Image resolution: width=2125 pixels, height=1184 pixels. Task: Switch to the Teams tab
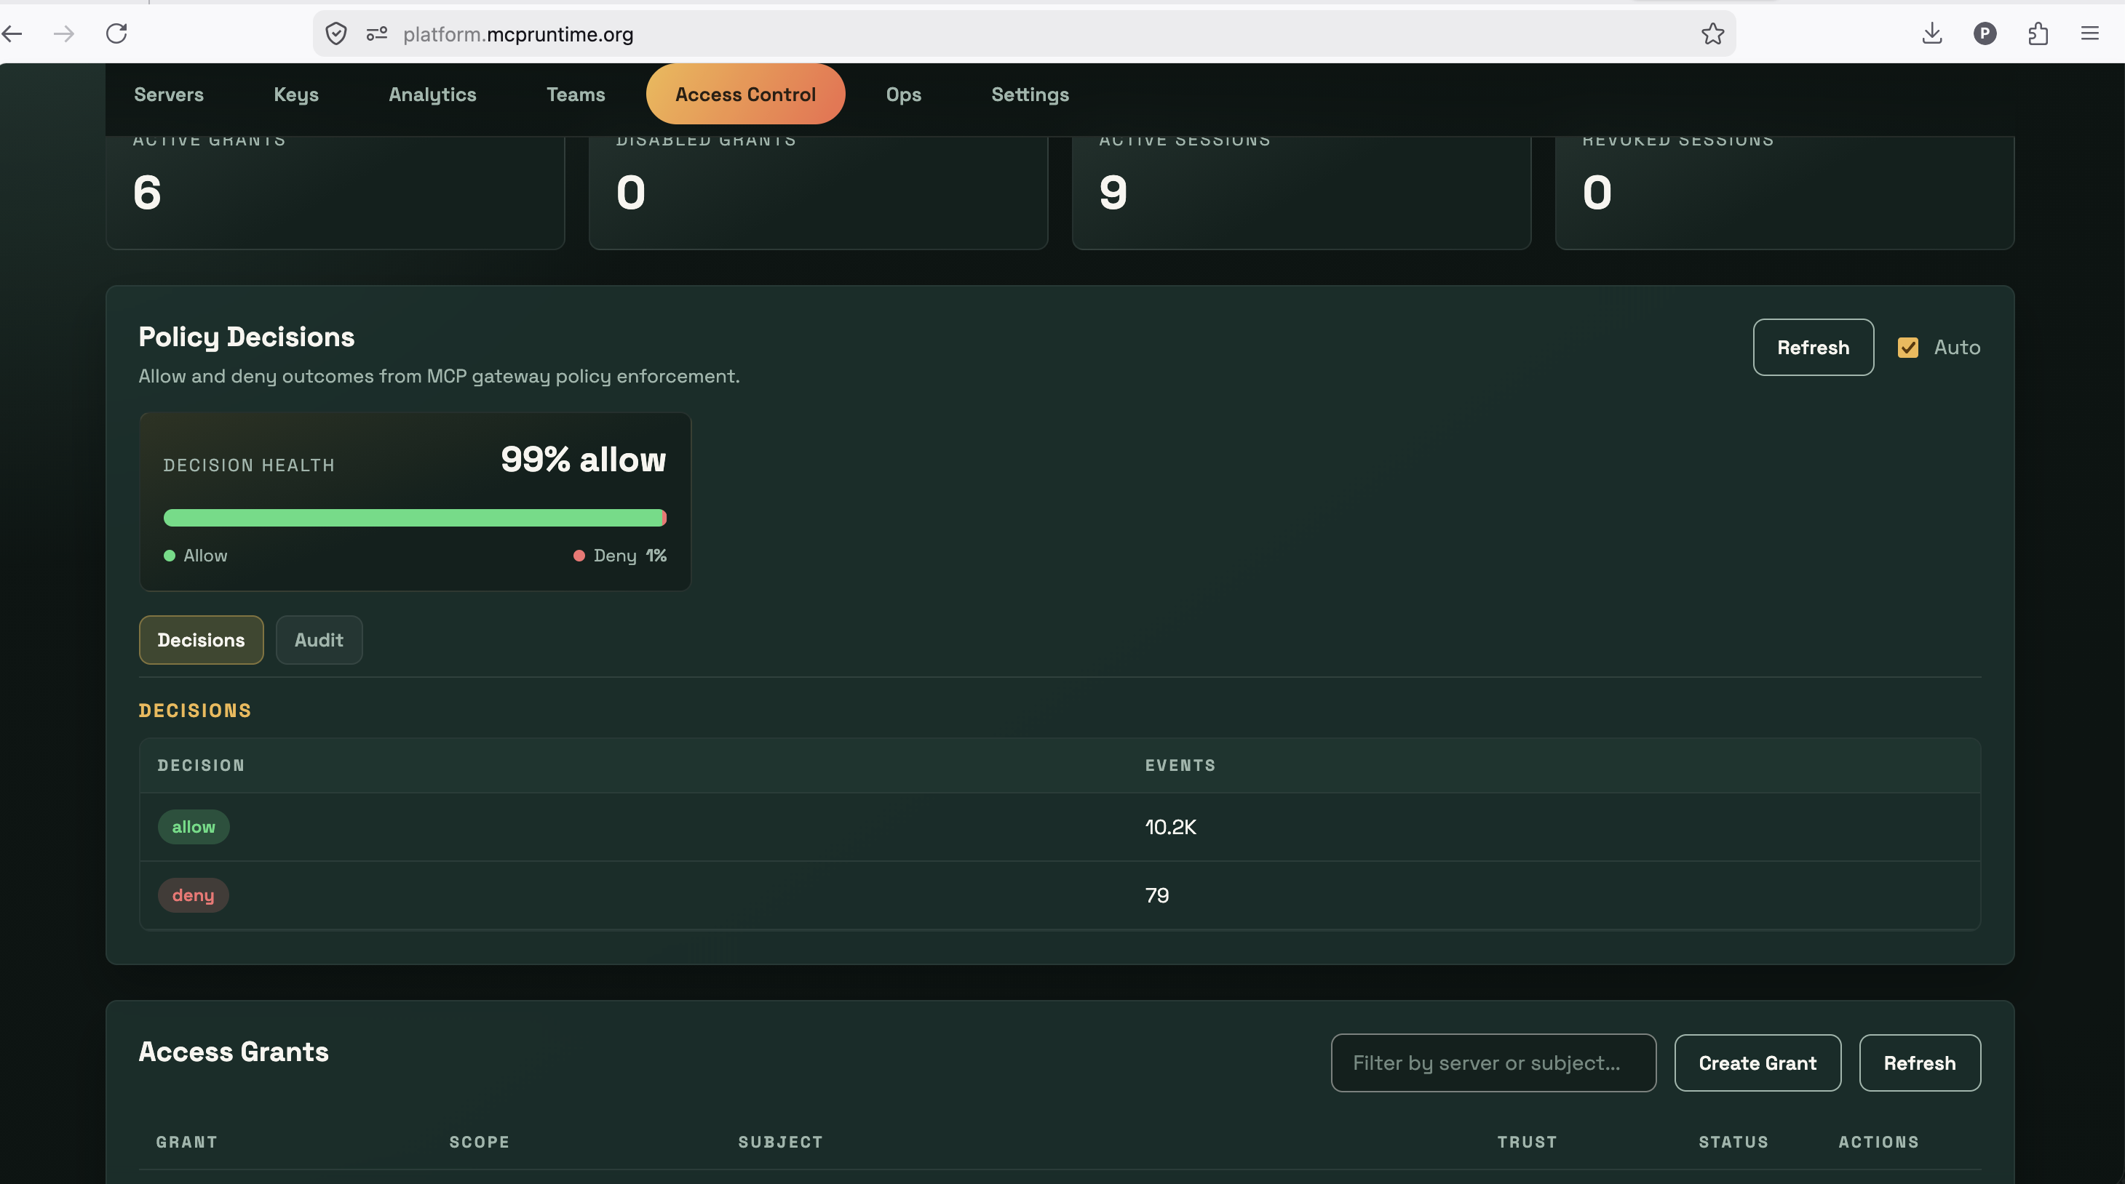click(x=576, y=95)
